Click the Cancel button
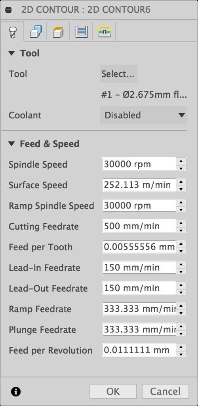Screen dimensions: 198x406 pyautogui.click(x=165, y=391)
